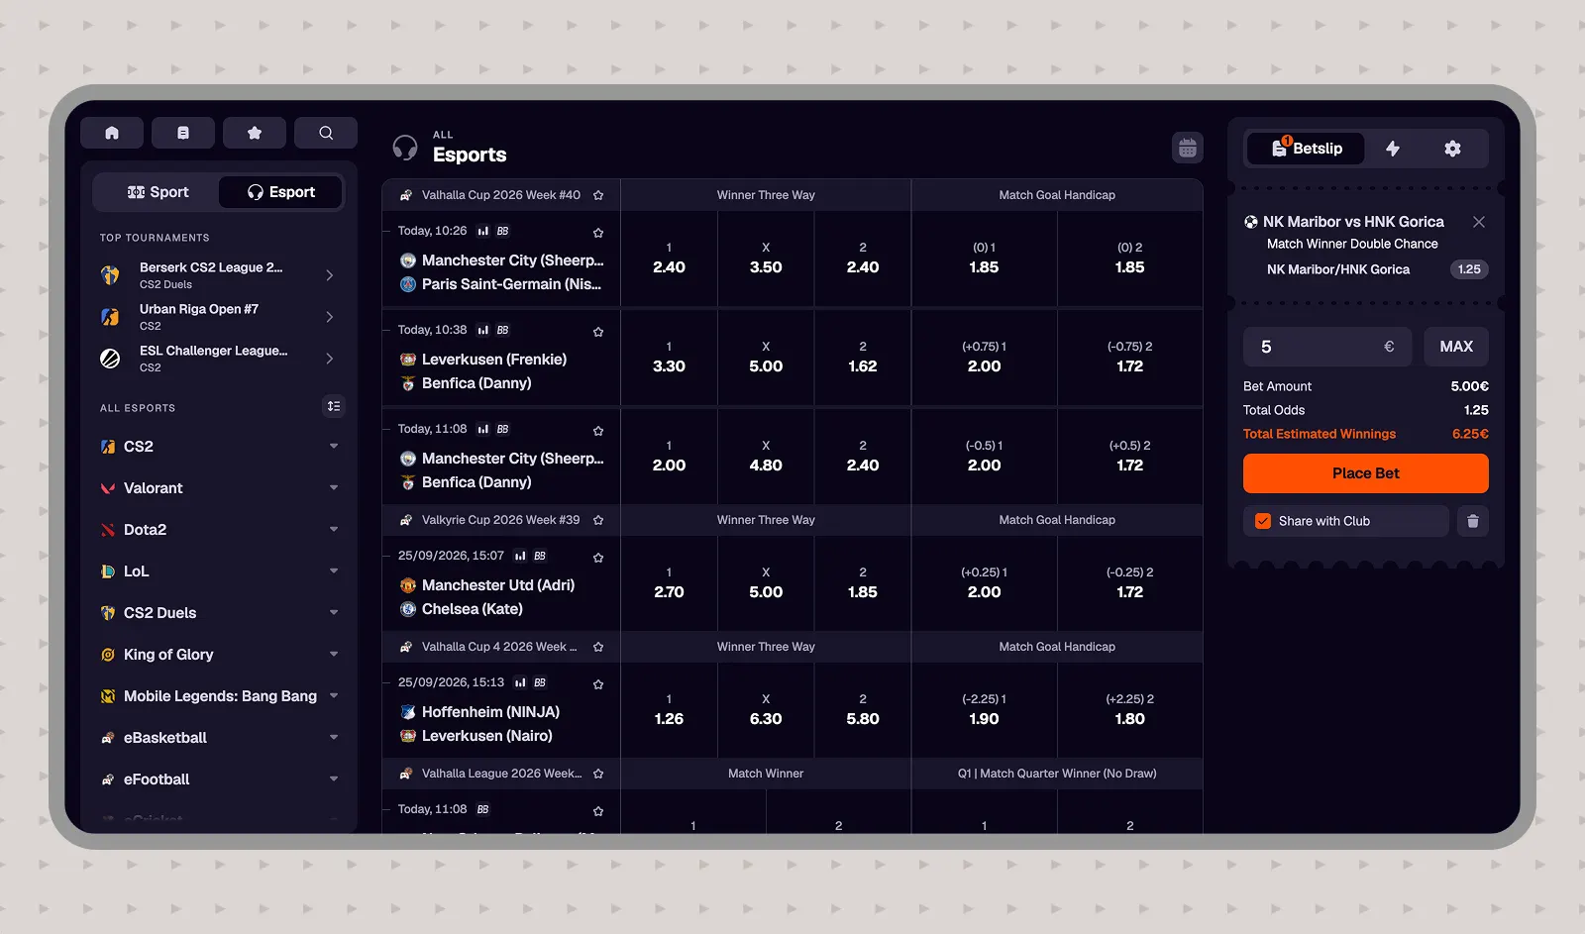The width and height of the screenshot is (1585, 934).
Task: Pick odds 2.40 for Manchester City vs PSG home win
Action: (x=669, y=259)
